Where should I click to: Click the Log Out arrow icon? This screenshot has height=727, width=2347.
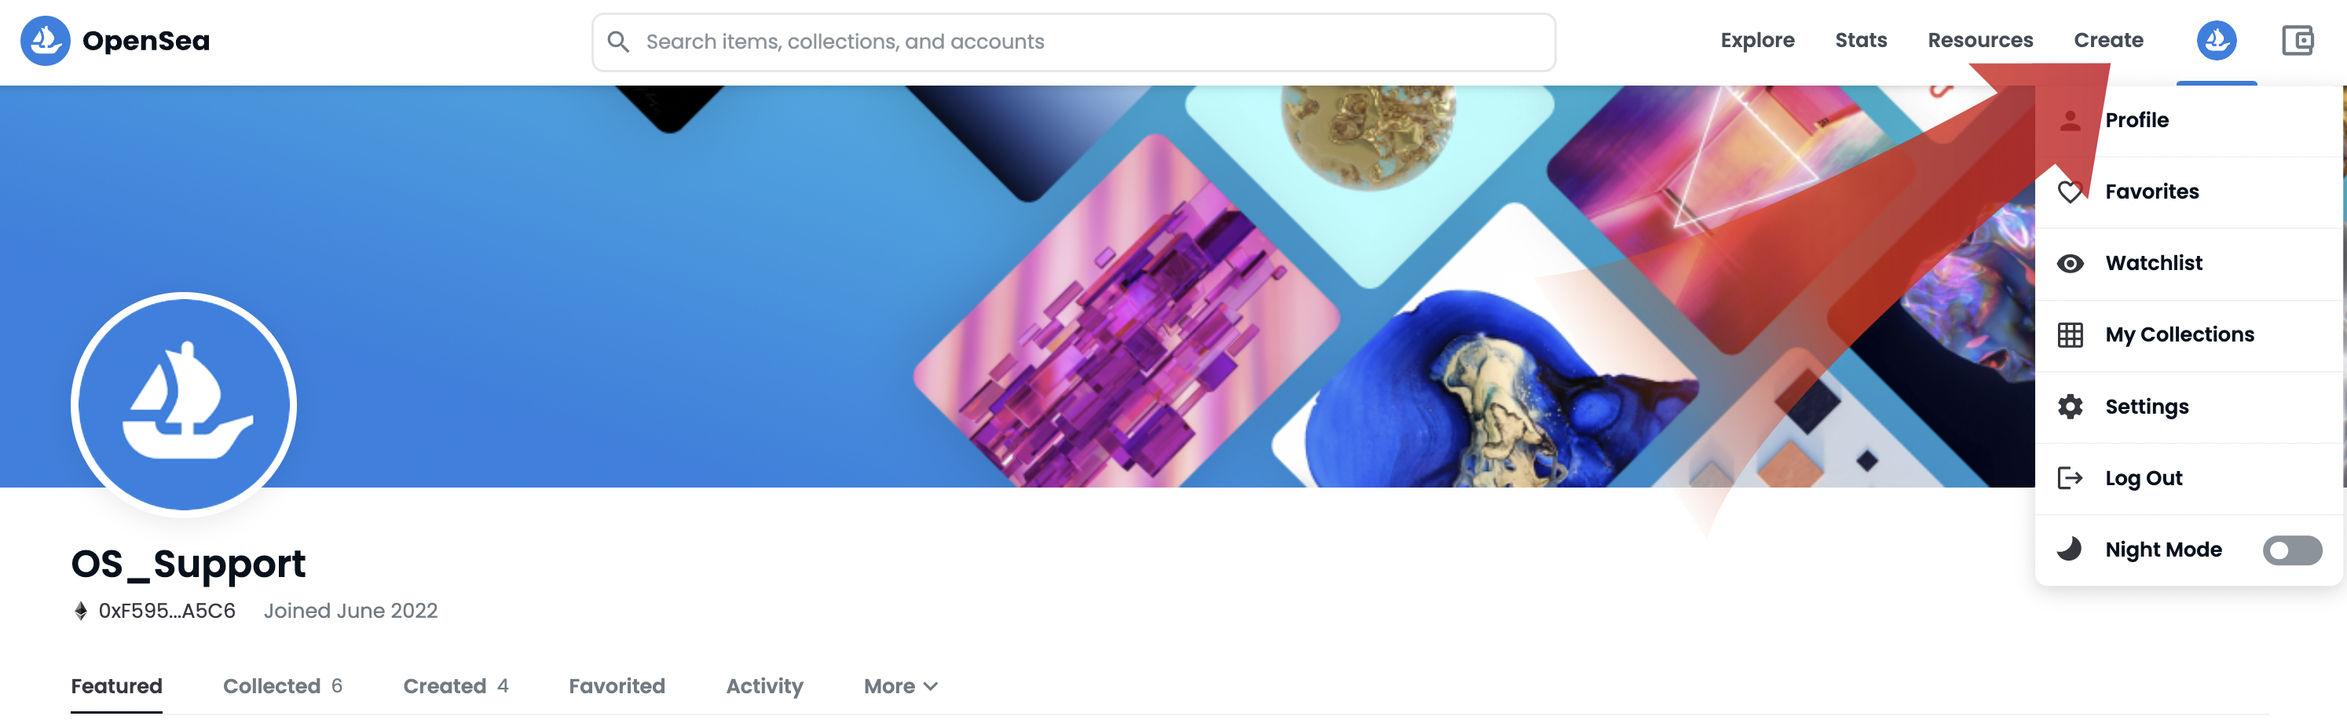pos(2070,478)
